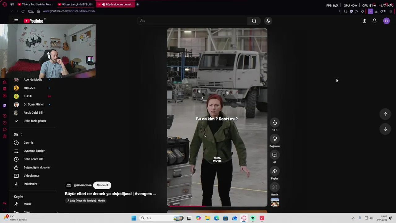396x223 pixels.
Task: Subscribe with the Abone ol button
Action: pyautogui.click(x=102, y=185)
